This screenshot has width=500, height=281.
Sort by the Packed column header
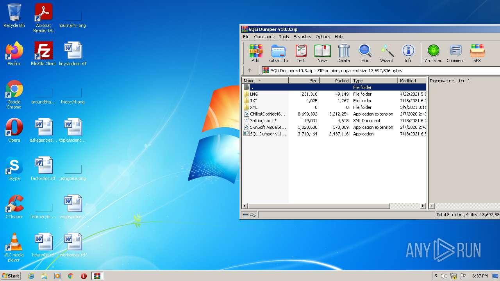[x=336, y=81]
